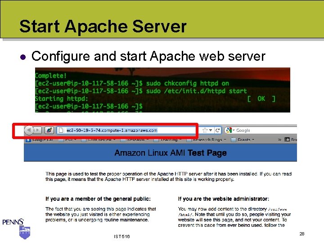
Task: Open the Research bookmark folder
Action: pos(135,140)
